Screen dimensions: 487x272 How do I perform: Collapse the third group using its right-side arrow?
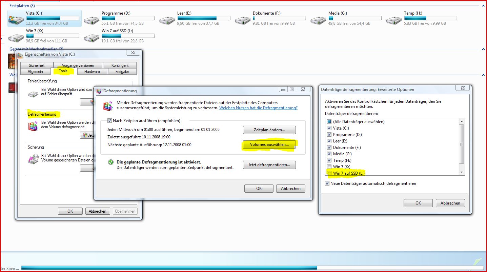tap(483, 75)
